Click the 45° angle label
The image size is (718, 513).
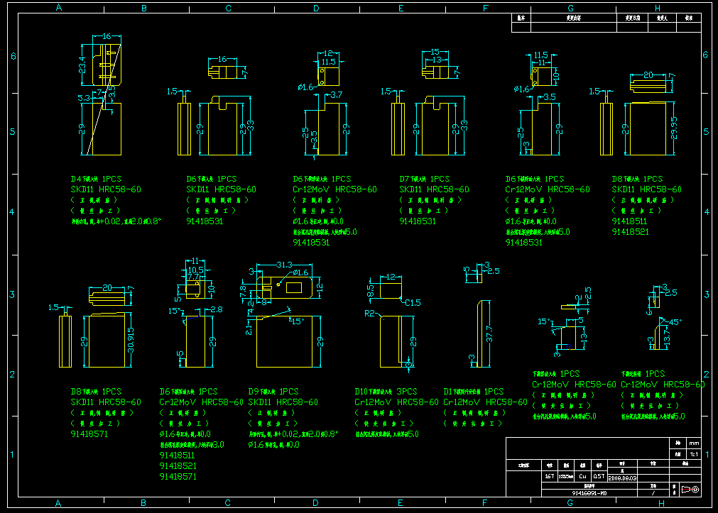pos(675,321)
